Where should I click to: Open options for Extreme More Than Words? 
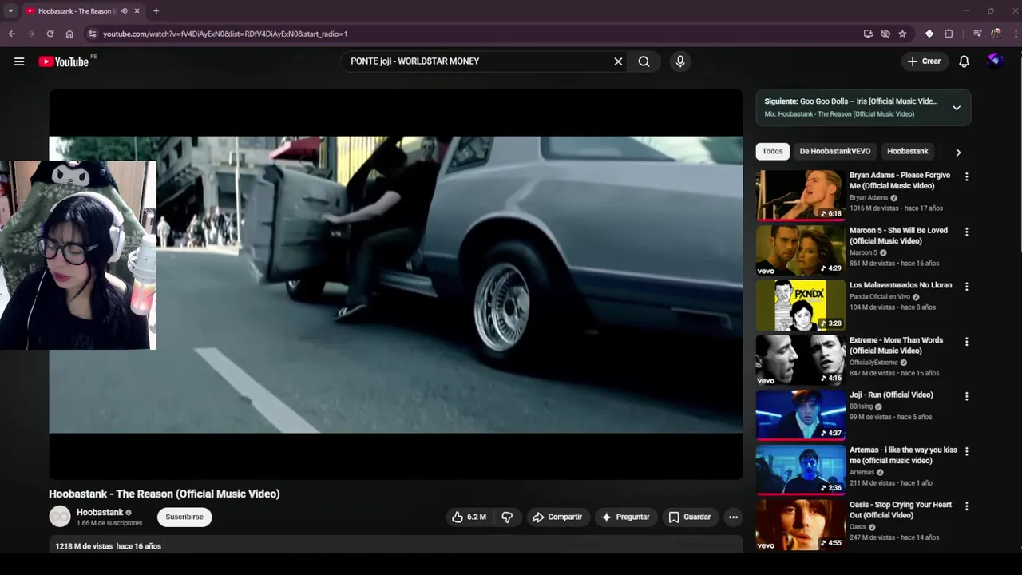(x=967, y=341)
